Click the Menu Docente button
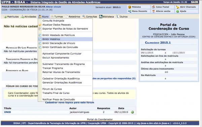202x127 pixels. click(139, 11)
